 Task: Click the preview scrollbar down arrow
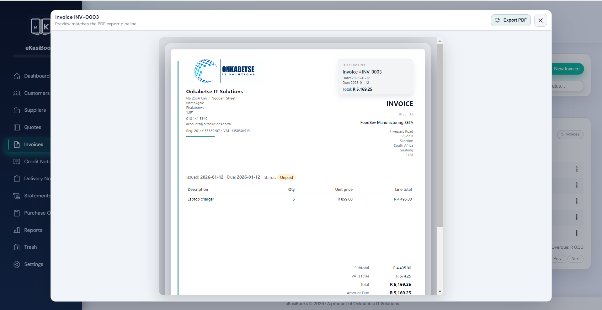440,291
